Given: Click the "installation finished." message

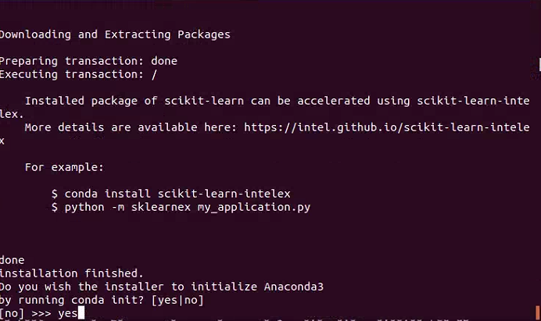Looking at the screenshot, I should (71, 273).
